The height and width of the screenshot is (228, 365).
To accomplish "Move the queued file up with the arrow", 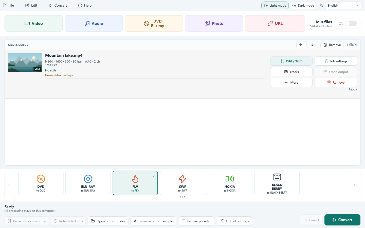I will [x=301, y=45].
